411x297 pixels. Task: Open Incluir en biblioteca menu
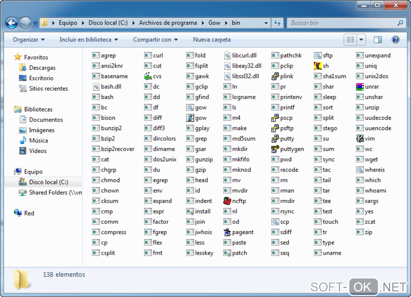pos(89,39)
